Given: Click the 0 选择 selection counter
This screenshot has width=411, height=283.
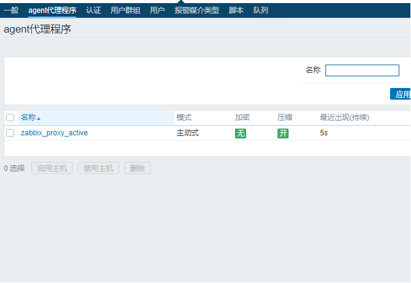Looking at the screenshot, I should point(14,168).
